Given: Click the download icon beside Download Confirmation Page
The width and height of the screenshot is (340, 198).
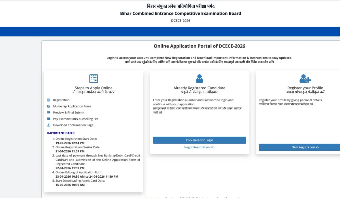Looking at the screenshot, I should 48,125.
